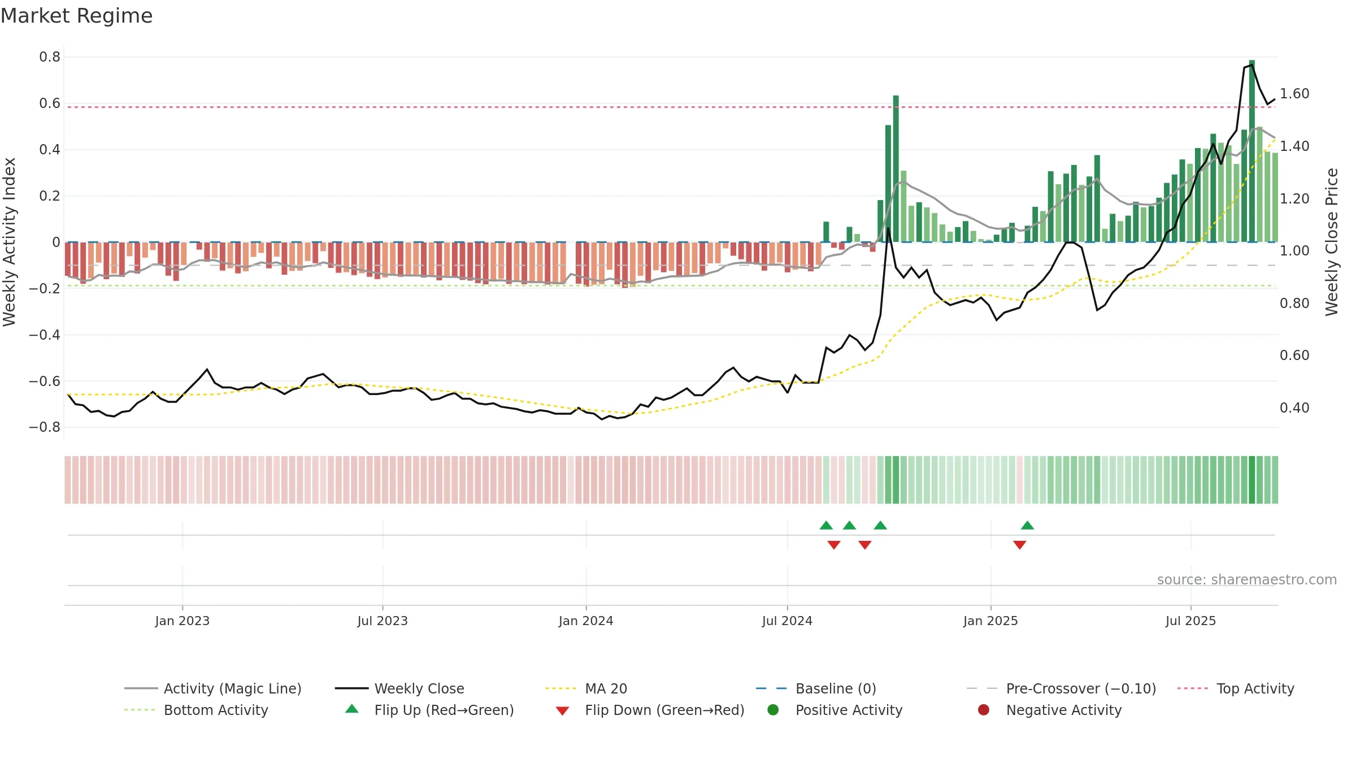Click the green Flip Up legend triangle
Image resolution: width=1356 pixels, height=763 pixels.
pyautogui.click(x=352, y=709)
